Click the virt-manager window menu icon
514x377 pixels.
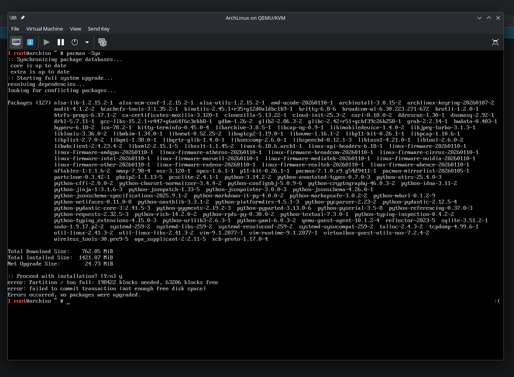pyautogui.click(x=13, y=18)
